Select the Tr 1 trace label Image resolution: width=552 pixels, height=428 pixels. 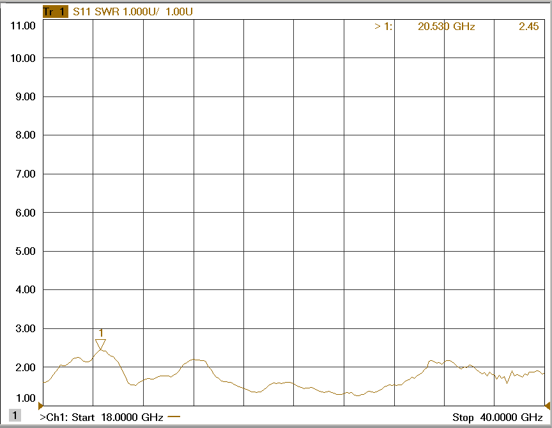pos(54,12)
